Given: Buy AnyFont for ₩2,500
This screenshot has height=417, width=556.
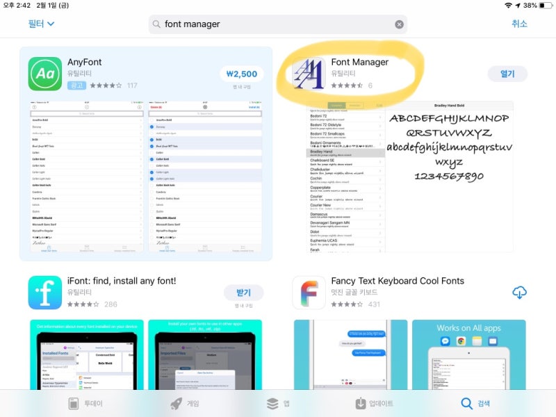Looking at the screenshot, I should pos(241,74).
